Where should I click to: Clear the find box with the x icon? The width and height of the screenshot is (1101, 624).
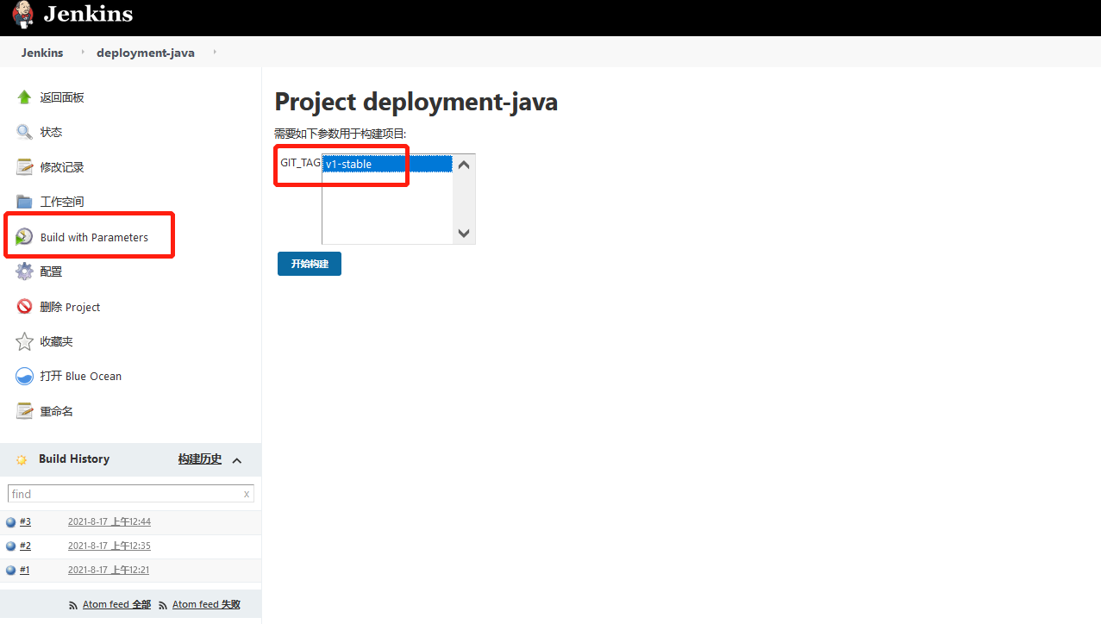pos(247,494)
